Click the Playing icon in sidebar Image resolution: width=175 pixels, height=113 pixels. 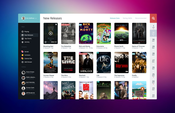(x=23, y=31)
